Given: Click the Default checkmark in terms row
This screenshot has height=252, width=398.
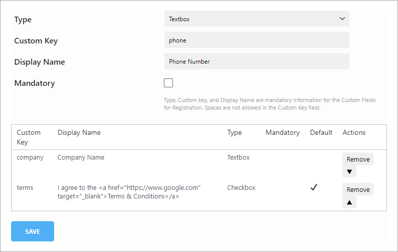Looking at the screenshot, I should tap(314, 187).
